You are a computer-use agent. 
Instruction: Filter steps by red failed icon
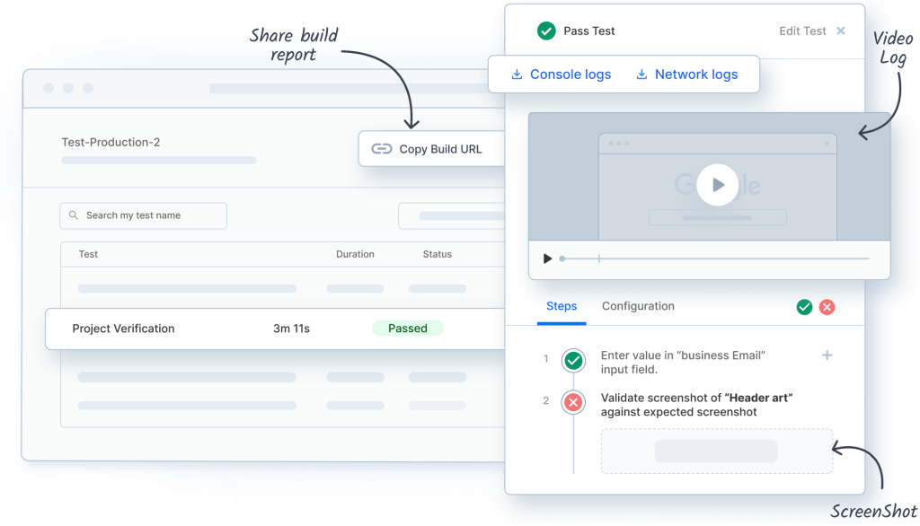pyautogui.click(x=827, y=307)
